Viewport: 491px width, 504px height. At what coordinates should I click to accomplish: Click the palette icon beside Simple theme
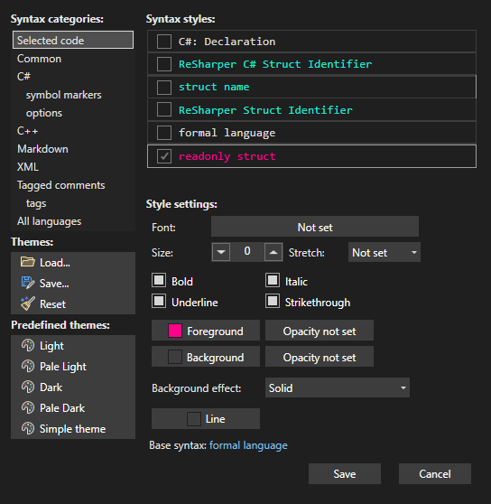pyautogui.click(x=28, y=428)
